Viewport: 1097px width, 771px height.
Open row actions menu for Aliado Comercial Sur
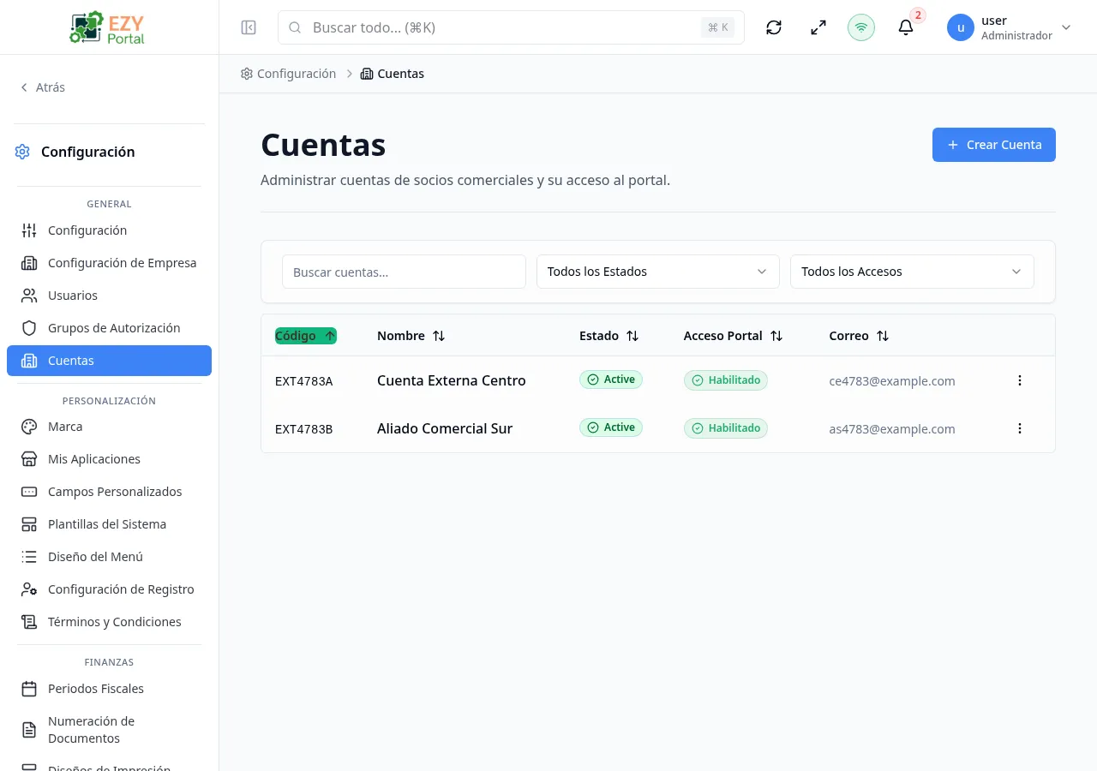coord(1020,428)
